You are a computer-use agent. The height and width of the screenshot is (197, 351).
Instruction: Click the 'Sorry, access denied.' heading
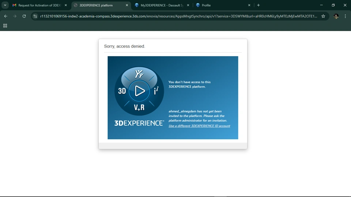tap(124, 46)
